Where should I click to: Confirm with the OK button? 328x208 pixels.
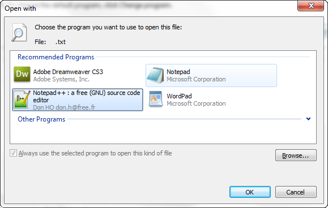click(250, 192)
